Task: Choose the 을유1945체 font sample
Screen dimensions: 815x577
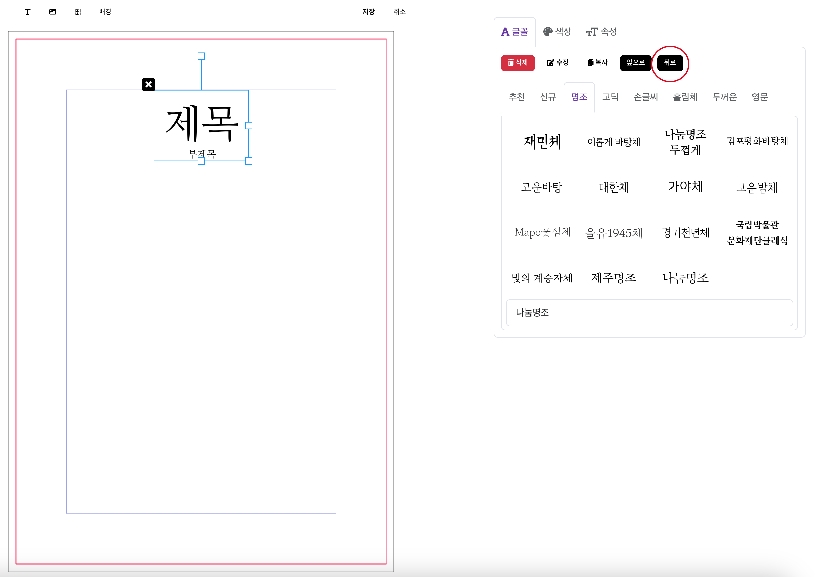Action: 613,233
